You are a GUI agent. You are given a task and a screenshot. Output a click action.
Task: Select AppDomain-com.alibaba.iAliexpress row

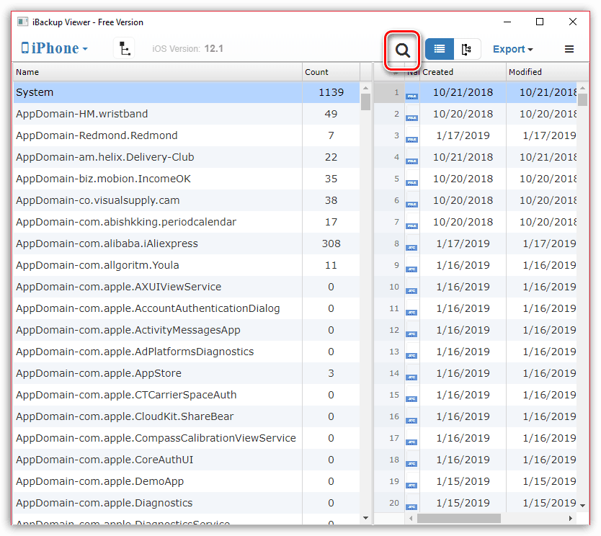(x=187, y=244)
